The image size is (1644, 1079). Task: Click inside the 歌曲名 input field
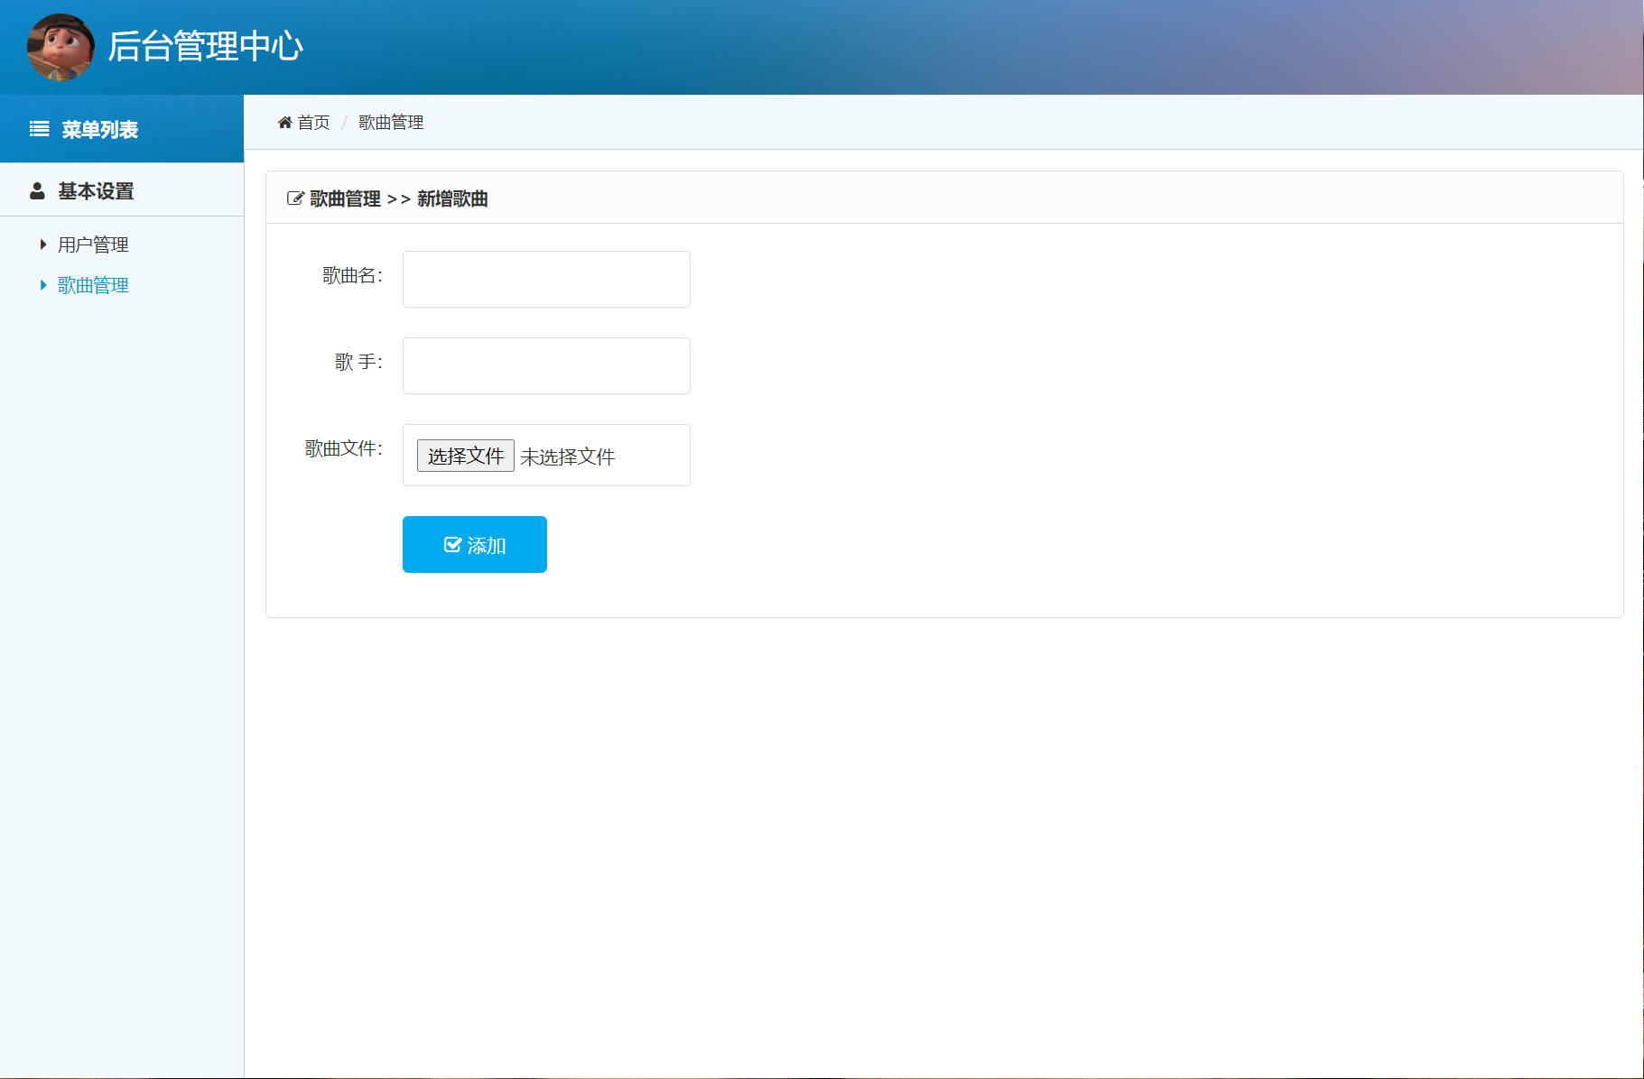click(x=545, y=279)
